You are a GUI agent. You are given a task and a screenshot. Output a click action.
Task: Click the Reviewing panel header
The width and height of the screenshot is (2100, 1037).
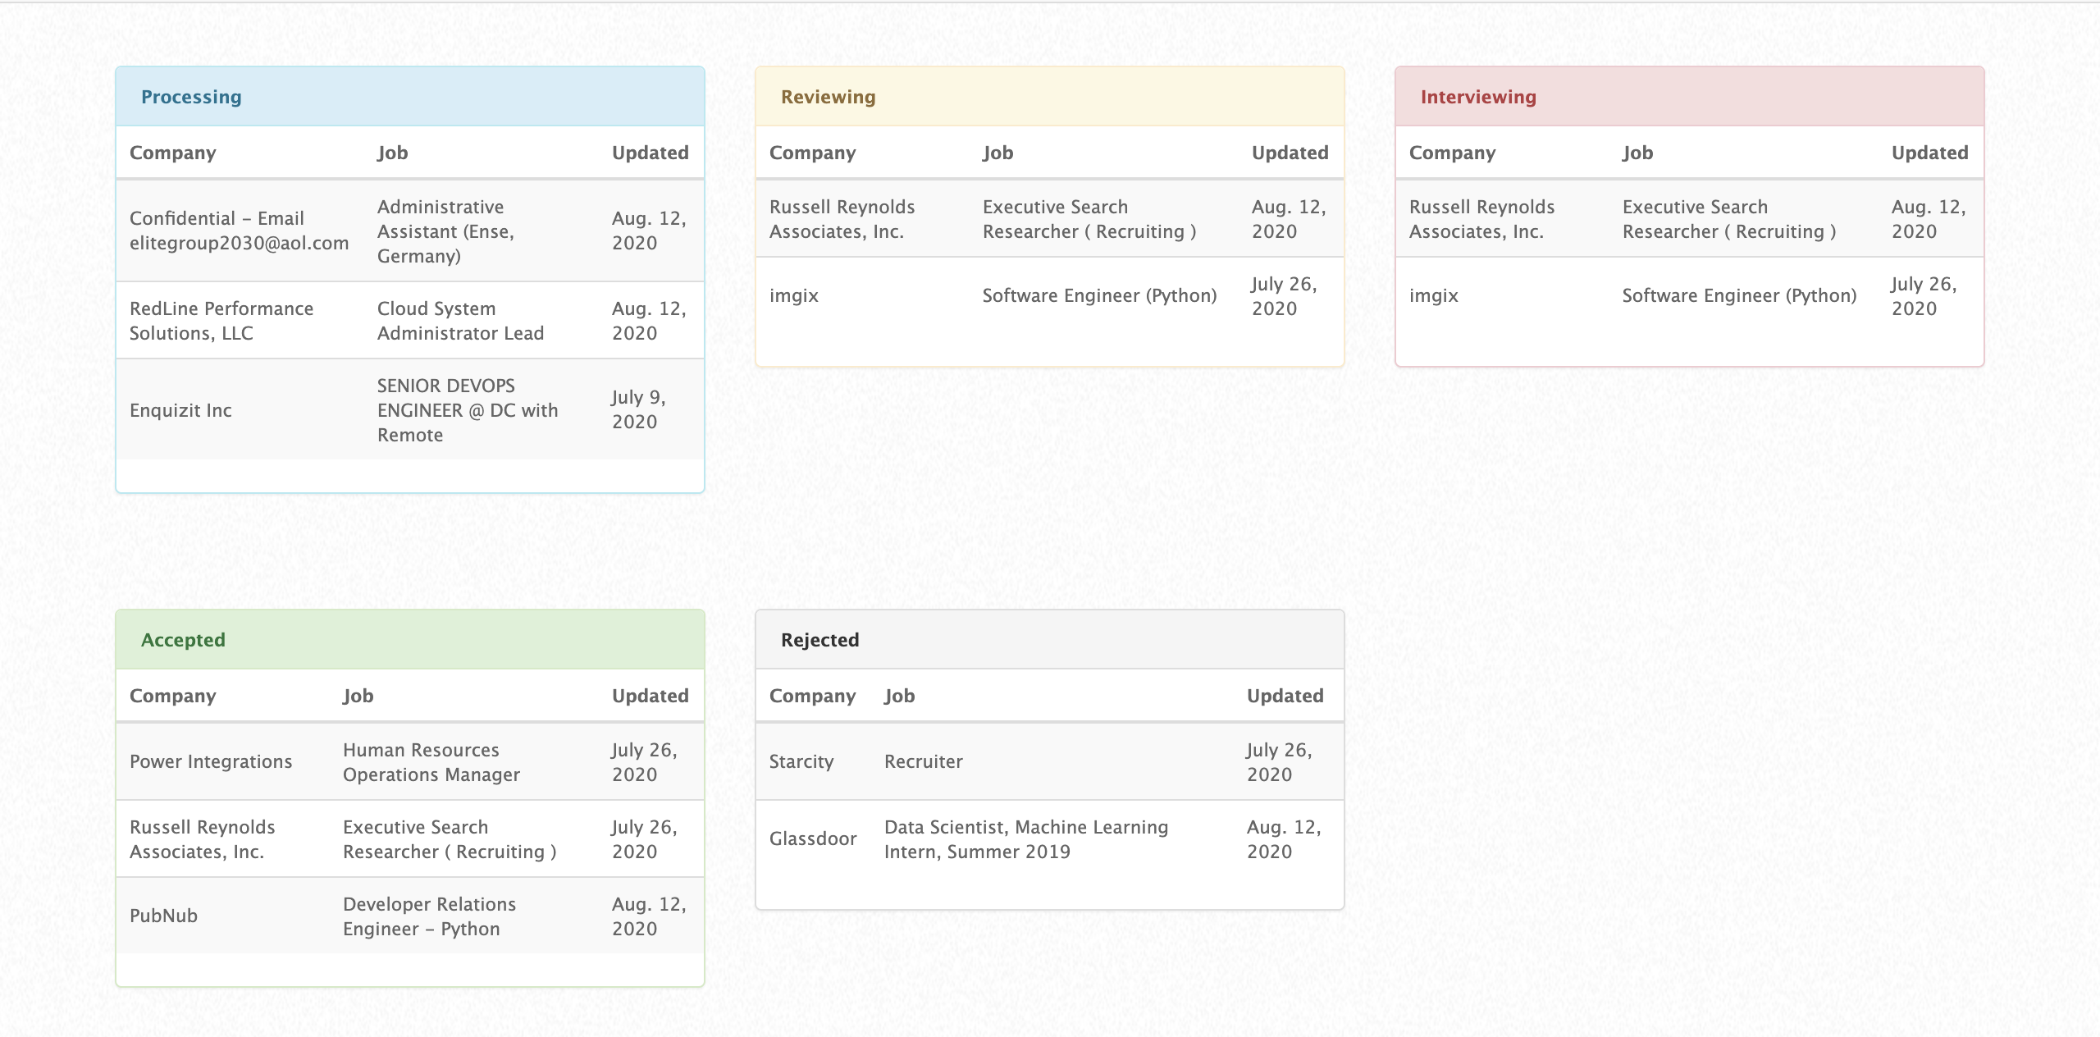[828, 97]
